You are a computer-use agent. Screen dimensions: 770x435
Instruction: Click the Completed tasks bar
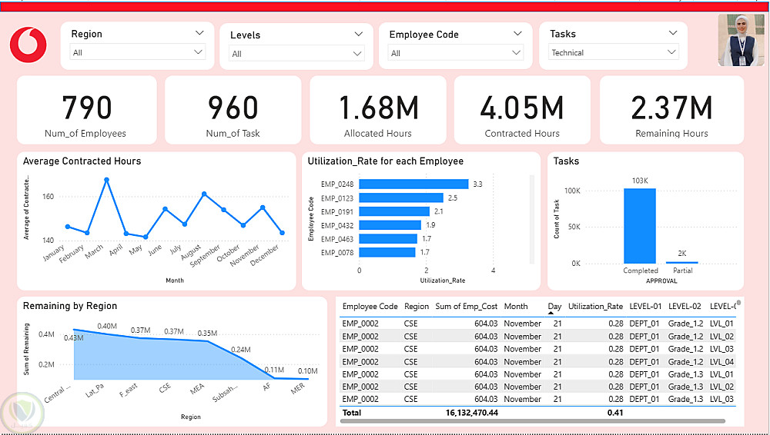640,226
